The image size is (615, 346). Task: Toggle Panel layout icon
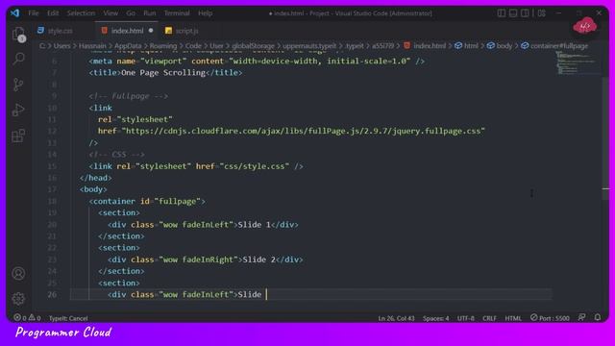513,12
